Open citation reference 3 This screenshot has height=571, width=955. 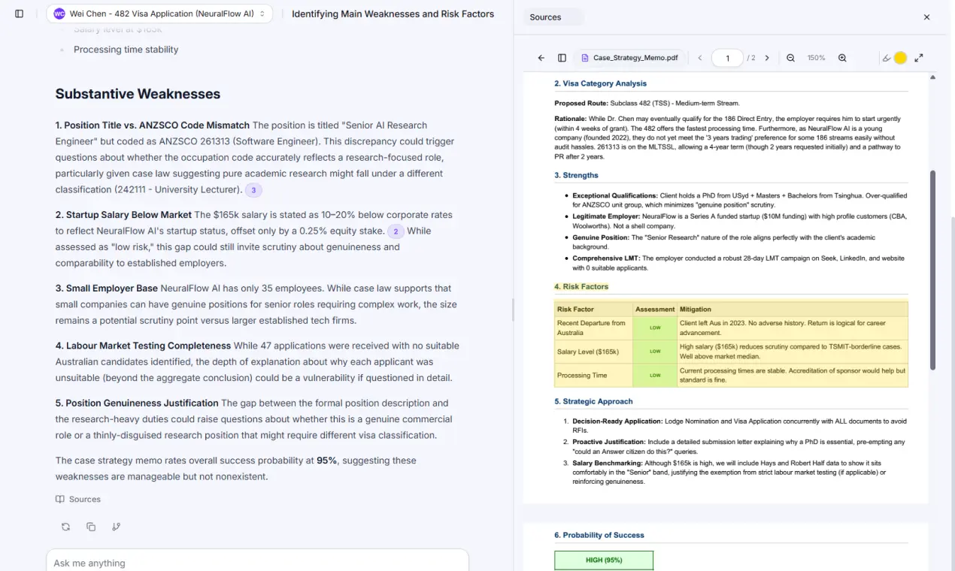(x=253, y=190)
